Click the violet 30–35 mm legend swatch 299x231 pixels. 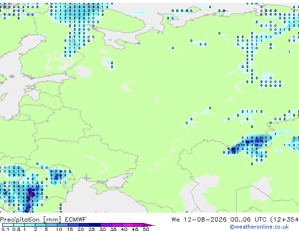pyautogui.click(x=106, y=225)
